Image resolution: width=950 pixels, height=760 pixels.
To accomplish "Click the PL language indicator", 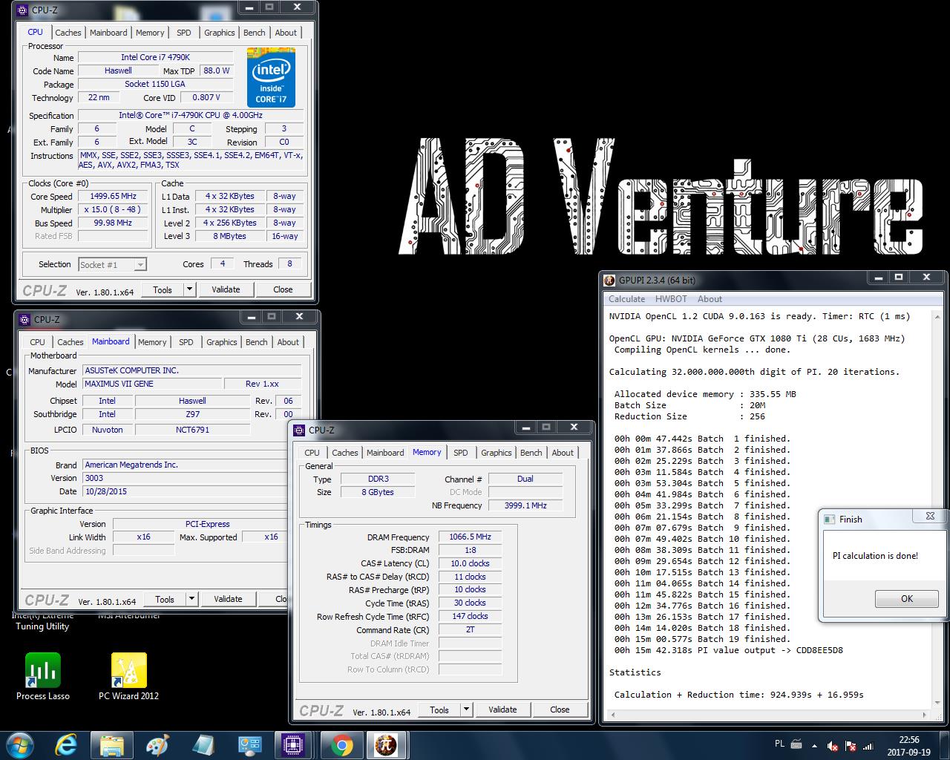I will point(779,744).
